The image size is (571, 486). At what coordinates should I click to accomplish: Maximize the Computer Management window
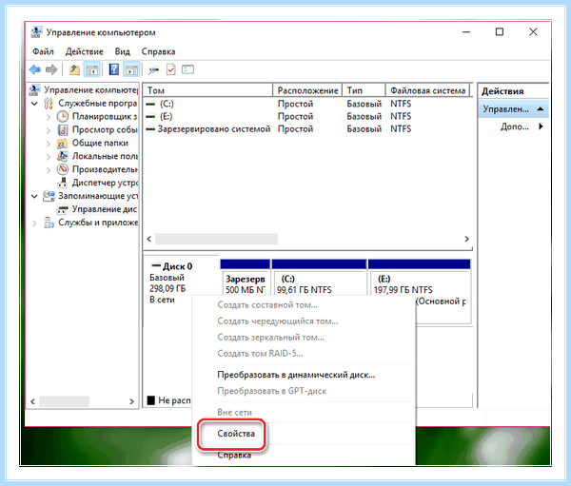500,32
